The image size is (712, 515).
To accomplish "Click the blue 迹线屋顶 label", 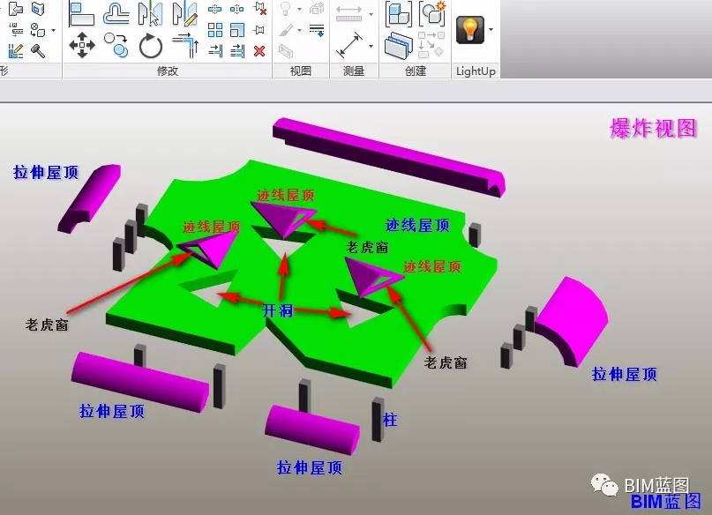I will [x=417, y=225].
